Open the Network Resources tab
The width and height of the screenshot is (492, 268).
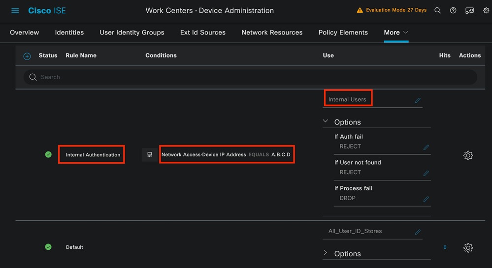pyautogui.click(x=272, y=32)
